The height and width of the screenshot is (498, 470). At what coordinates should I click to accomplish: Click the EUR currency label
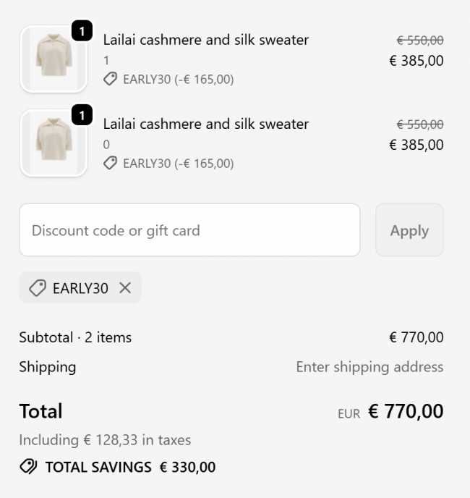pyautogui.click(x=349, y=414)
